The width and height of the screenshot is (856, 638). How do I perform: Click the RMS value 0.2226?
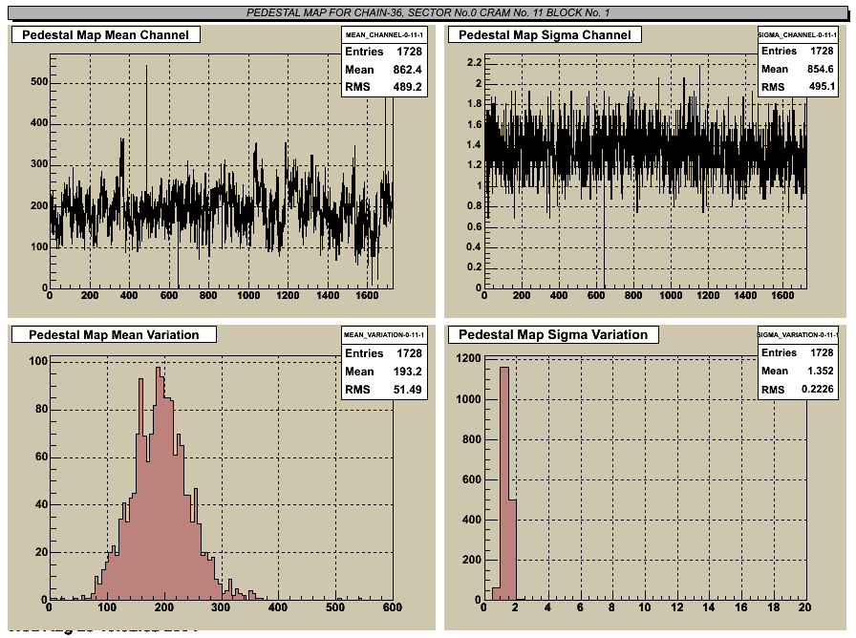pyautogui.click(x=817, y=389)
